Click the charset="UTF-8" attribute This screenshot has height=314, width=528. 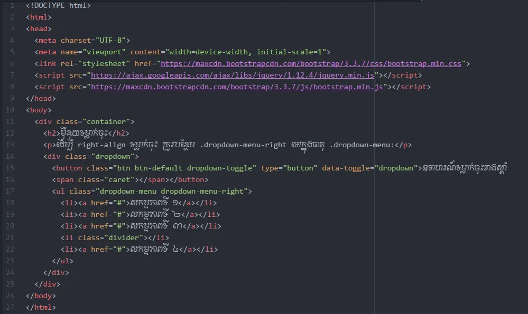coord(93,40)
